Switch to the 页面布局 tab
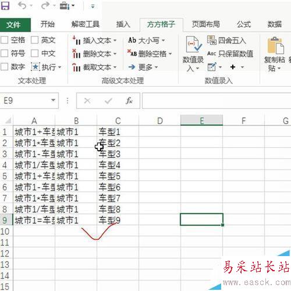 tap(206, 24)
